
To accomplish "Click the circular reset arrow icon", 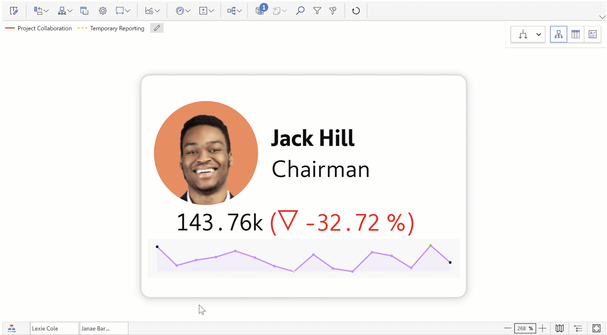I will tap(356, 11).
